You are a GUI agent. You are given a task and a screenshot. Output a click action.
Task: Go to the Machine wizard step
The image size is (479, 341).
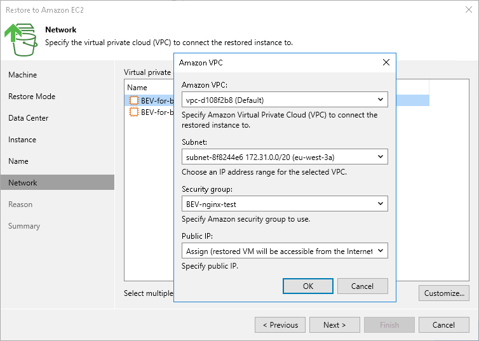pos(23,75)
